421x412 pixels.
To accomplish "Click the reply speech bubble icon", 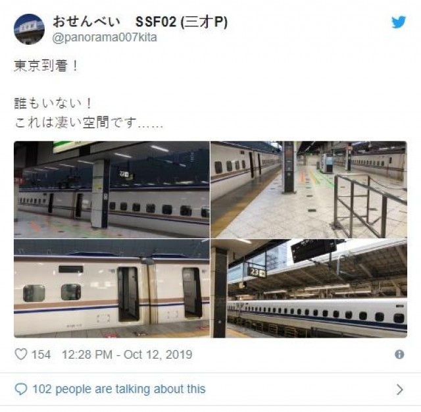I will coord(21,389).
